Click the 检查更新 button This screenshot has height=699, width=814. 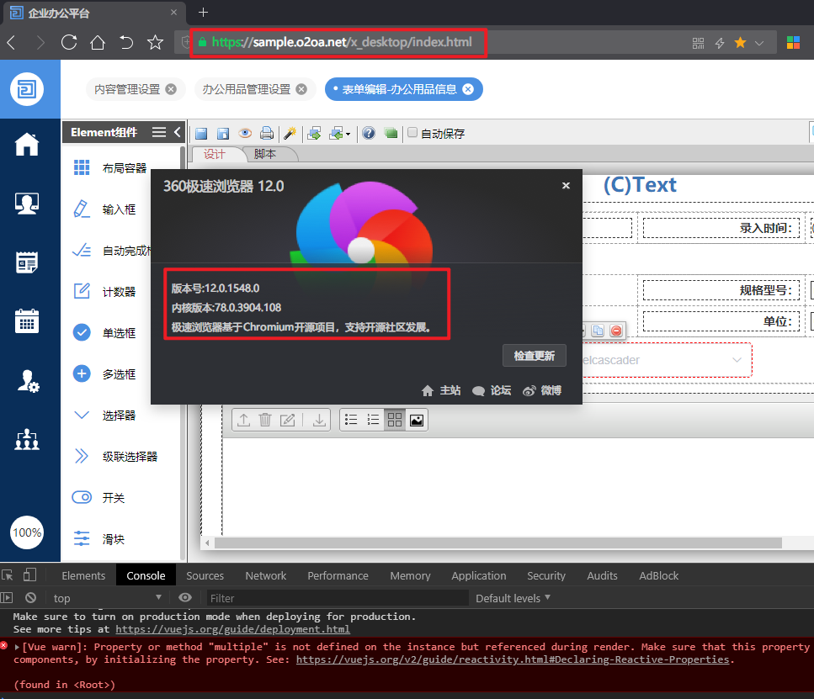534,355
